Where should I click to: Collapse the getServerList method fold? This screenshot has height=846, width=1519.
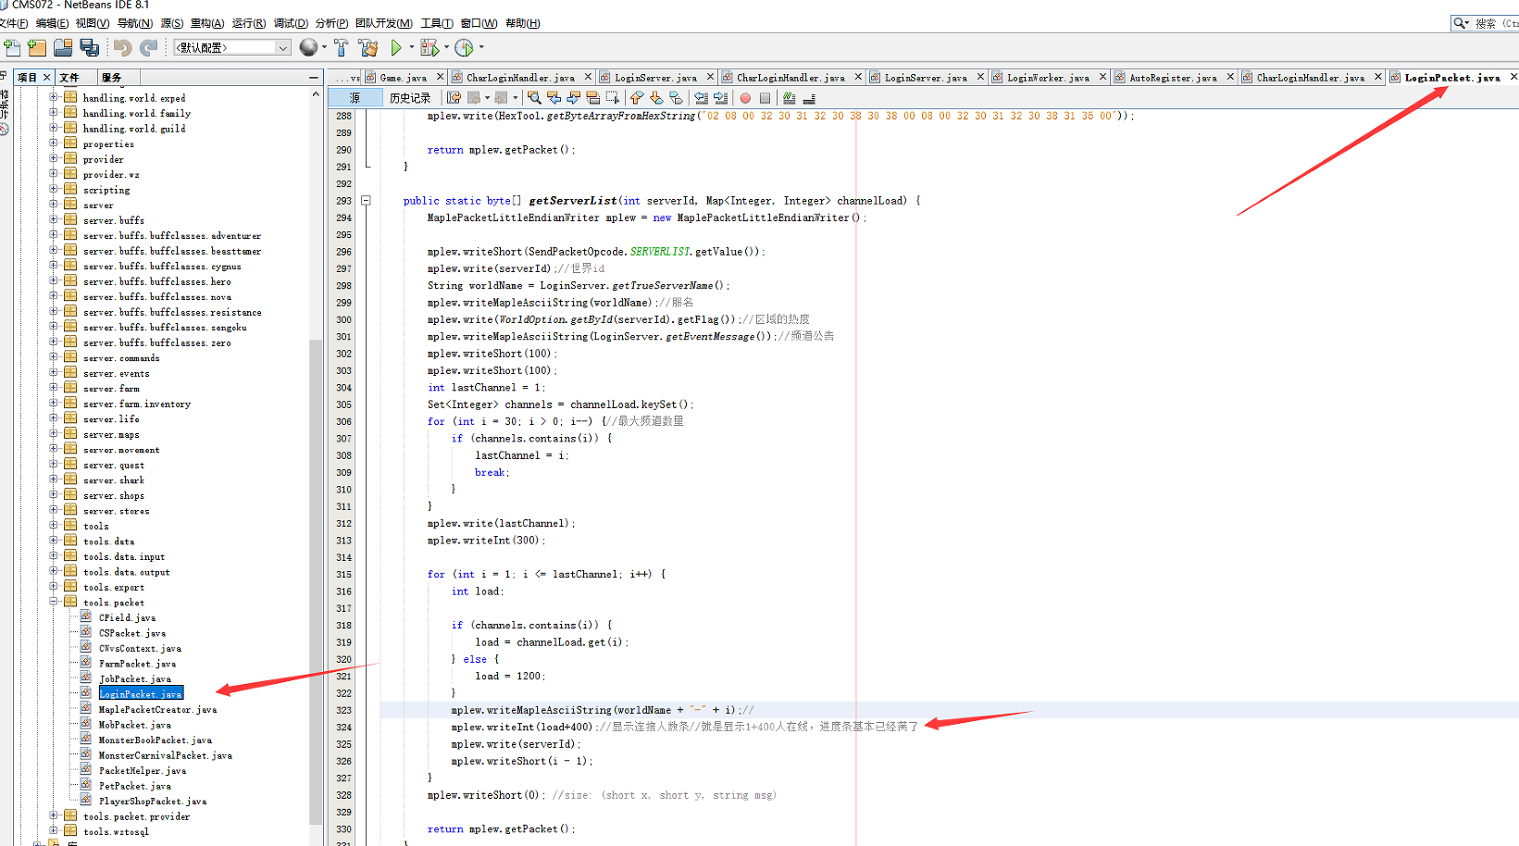click(367, 200)
